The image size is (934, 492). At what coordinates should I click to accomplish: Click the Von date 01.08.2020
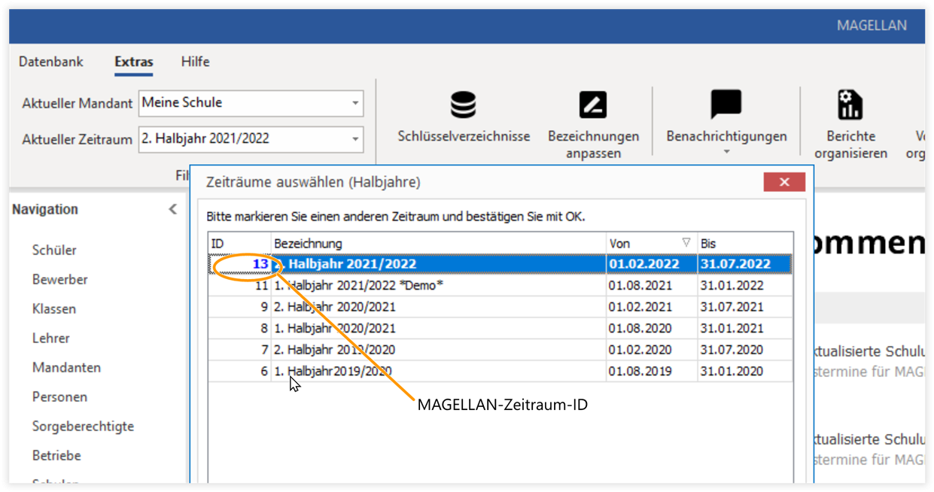(x=640, y=329)
